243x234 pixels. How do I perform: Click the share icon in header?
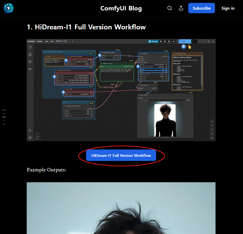point(181,8)
